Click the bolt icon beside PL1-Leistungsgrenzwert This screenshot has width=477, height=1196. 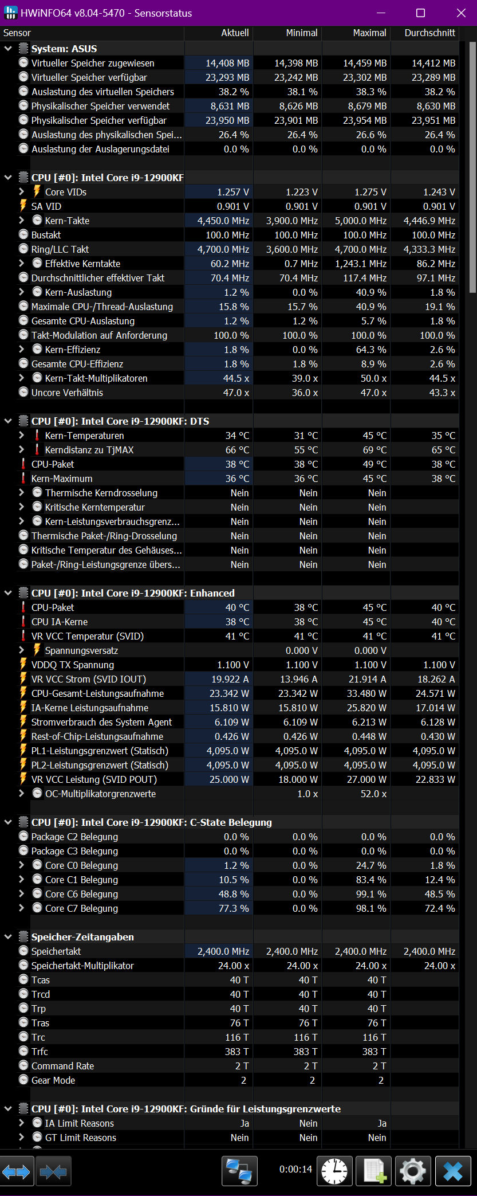coord(23,750)
